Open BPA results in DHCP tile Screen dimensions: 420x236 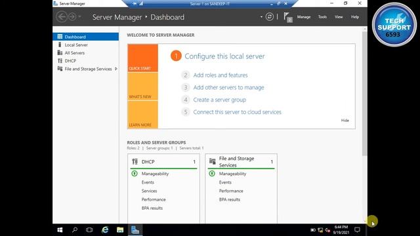[152, 208]
